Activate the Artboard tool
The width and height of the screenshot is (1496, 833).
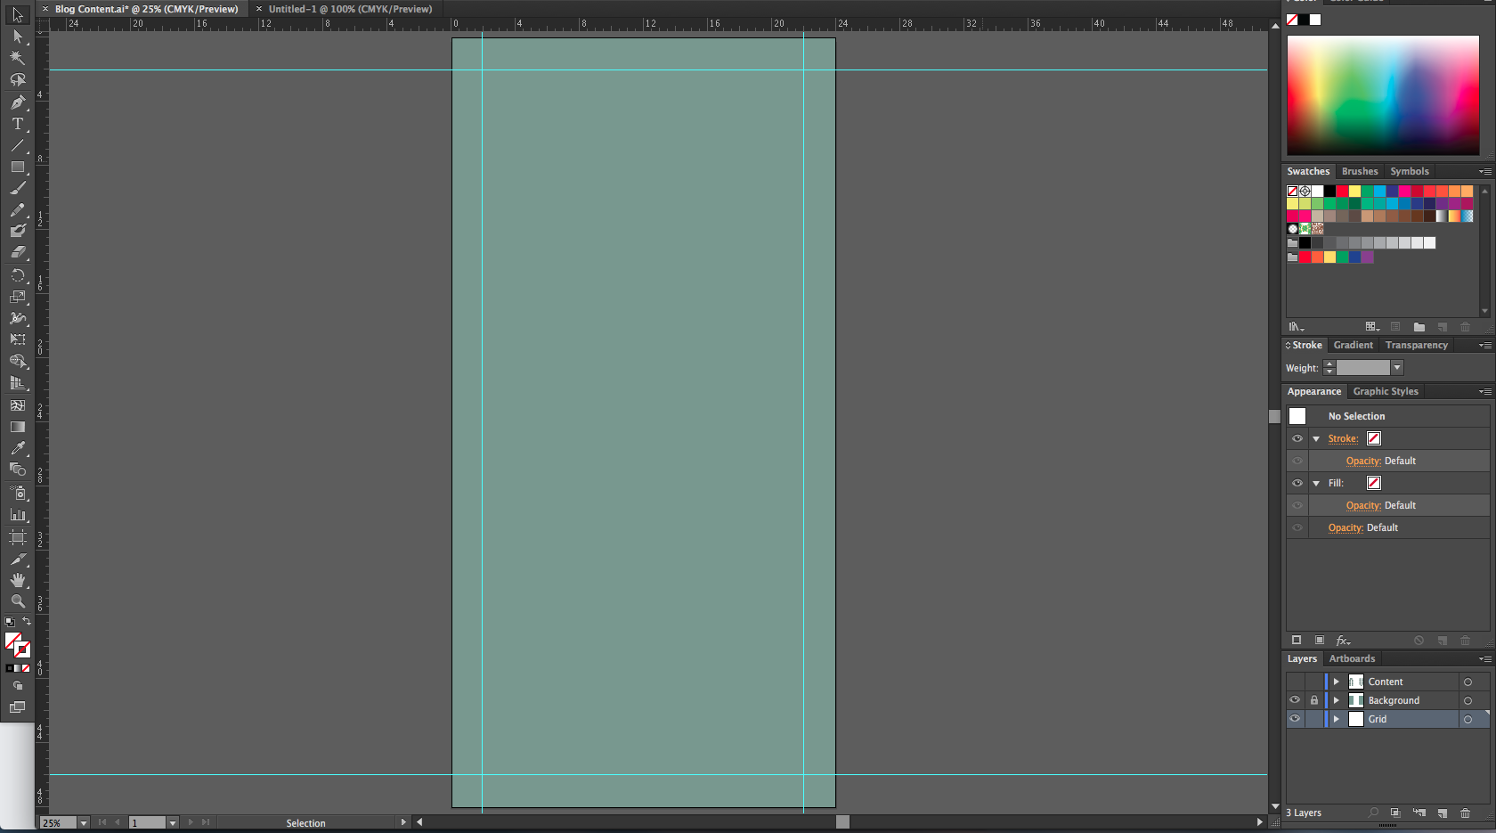17,537
